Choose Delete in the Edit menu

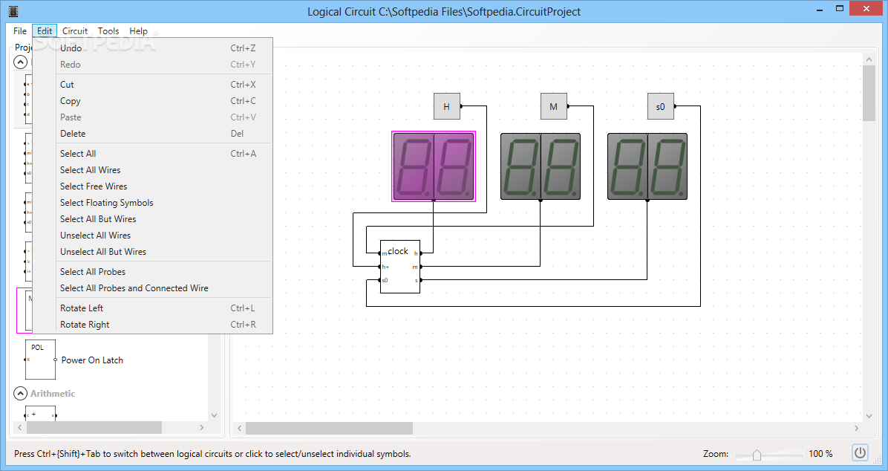point(153,134)
